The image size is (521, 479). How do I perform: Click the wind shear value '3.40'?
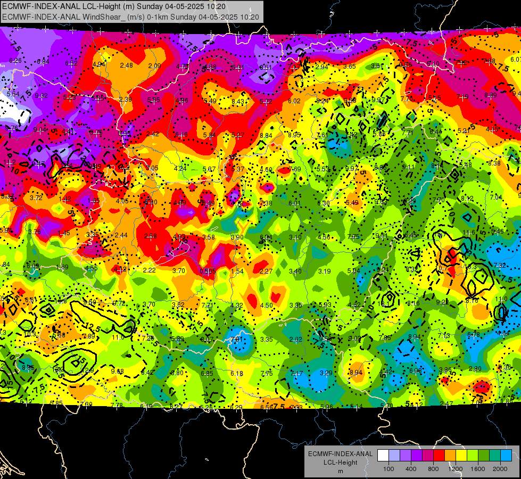coord(295,271)
